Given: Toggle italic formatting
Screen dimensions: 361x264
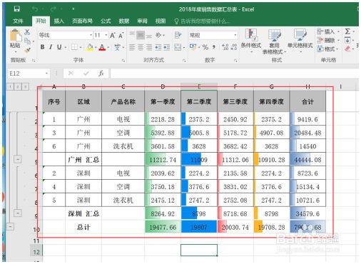Looking at the screenshot, I should pos(51,47).
